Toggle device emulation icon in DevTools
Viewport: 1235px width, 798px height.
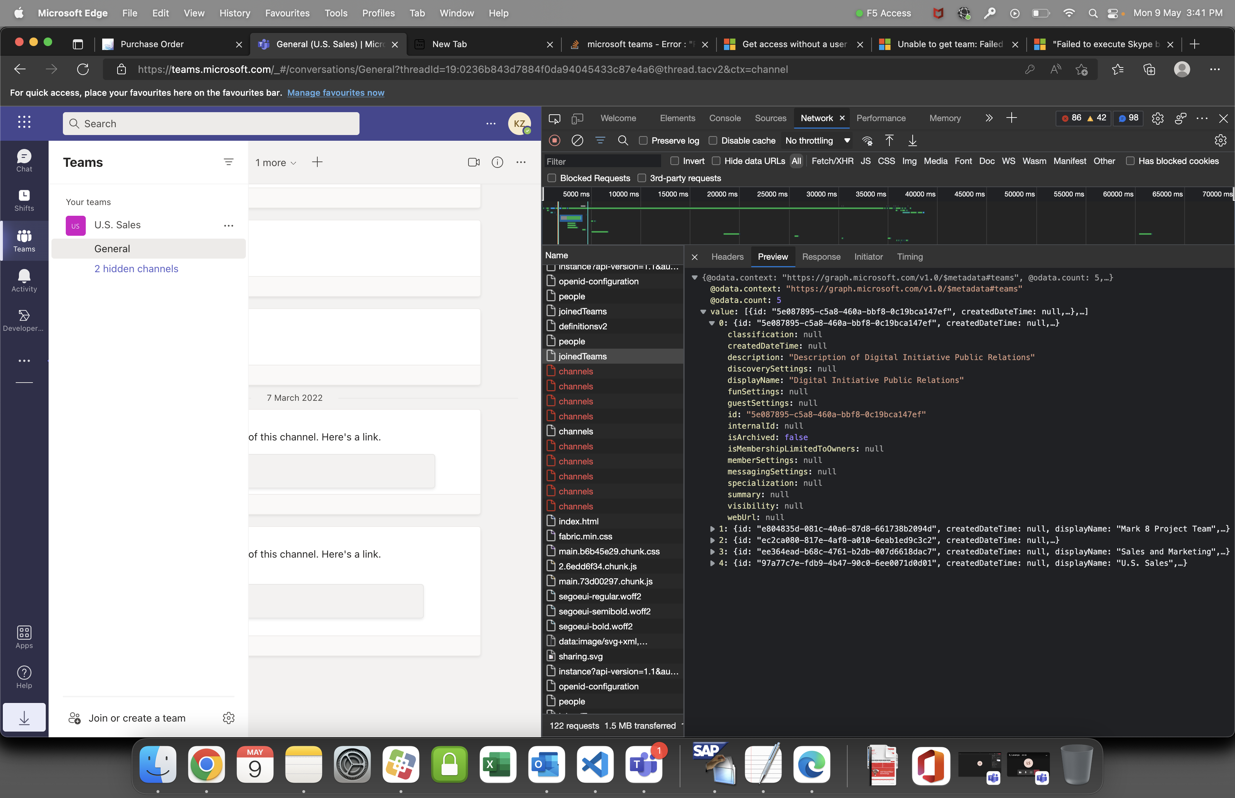(577, 119)
